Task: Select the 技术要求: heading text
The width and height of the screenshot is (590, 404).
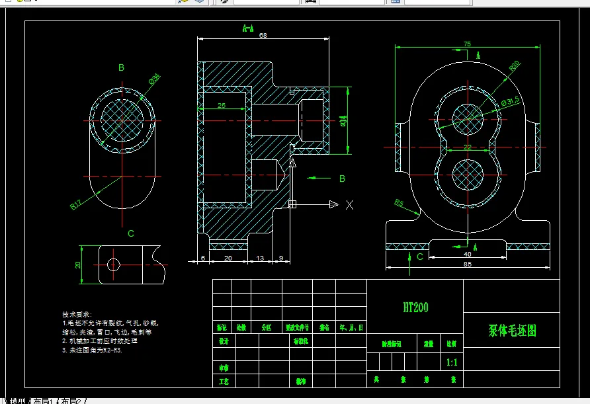Action: [x=77, y=314]
